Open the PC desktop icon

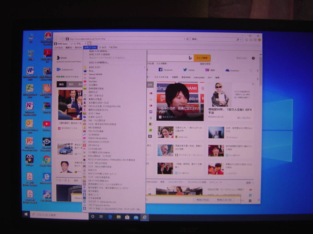click(31, 38)
